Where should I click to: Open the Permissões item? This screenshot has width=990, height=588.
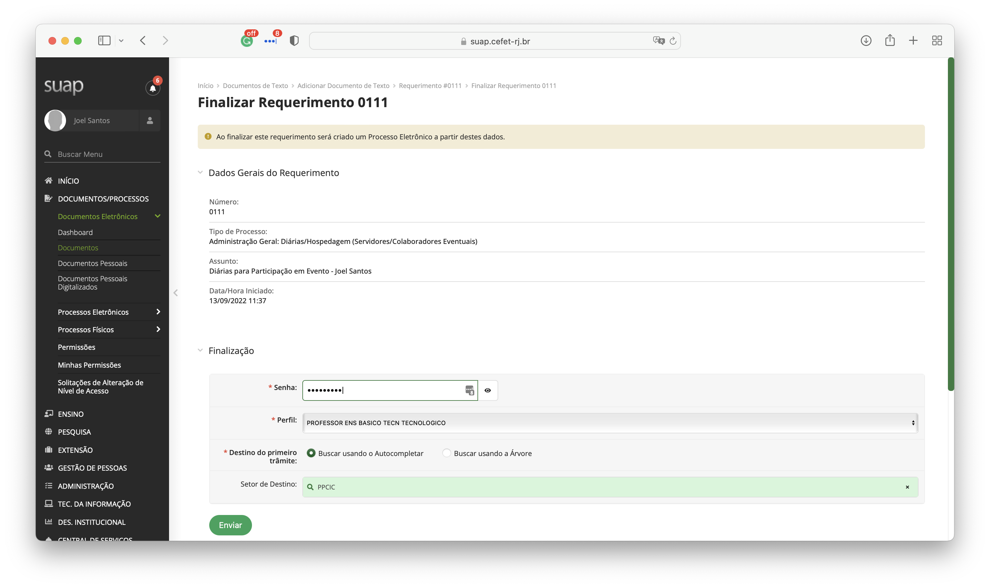(x=77, y=347)
